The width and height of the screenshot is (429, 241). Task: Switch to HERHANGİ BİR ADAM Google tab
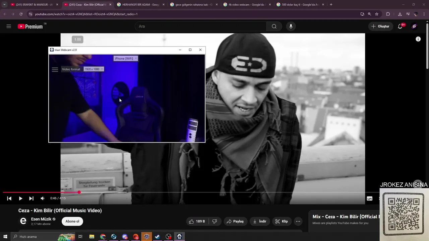(x=141, y=5)
